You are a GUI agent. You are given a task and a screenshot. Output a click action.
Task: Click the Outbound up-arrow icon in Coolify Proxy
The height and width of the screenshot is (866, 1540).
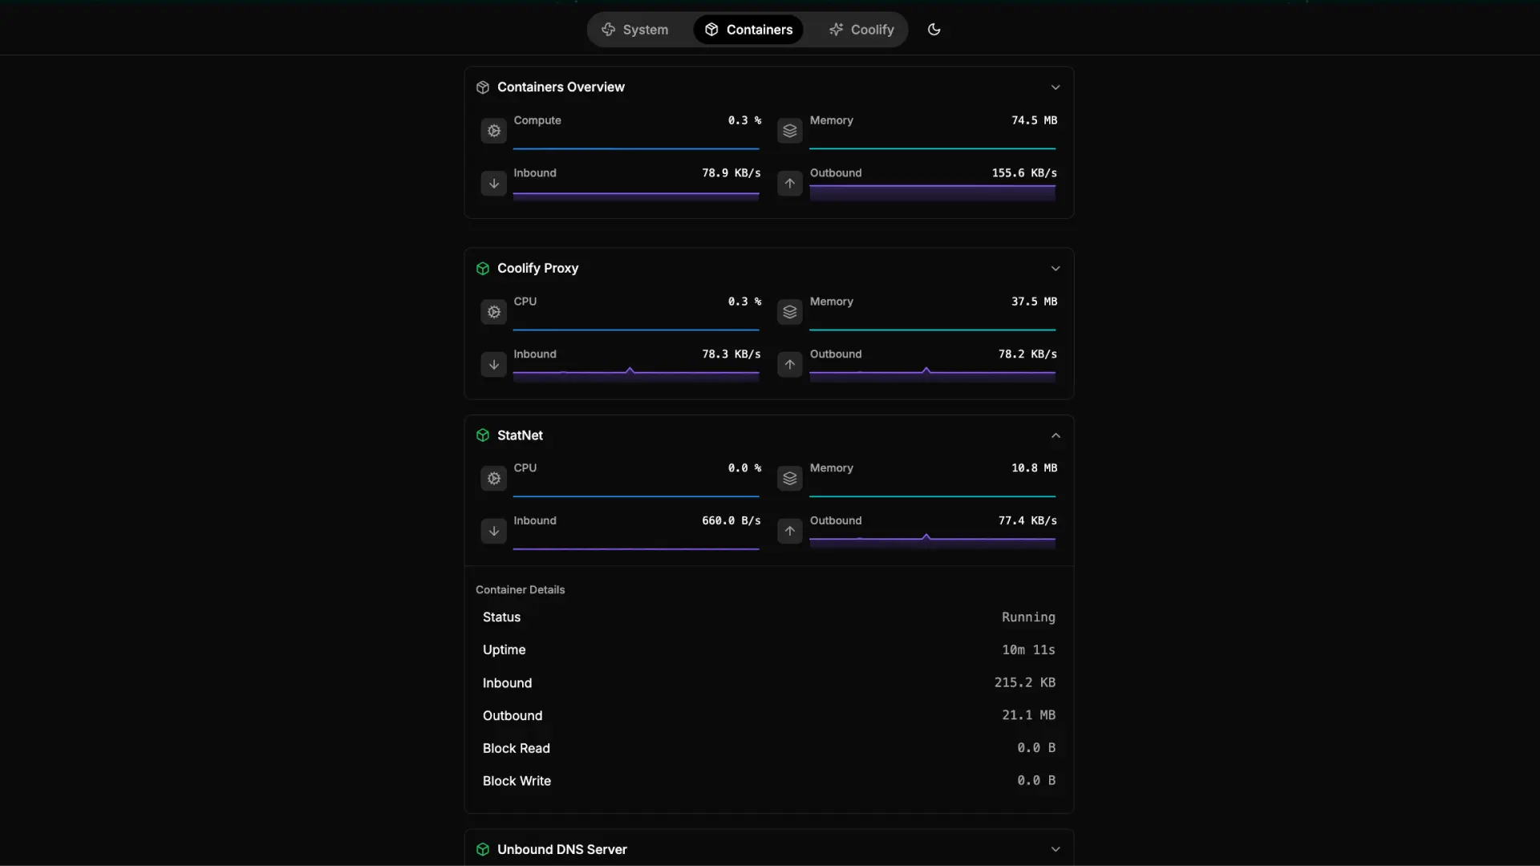tap(789, 365)
